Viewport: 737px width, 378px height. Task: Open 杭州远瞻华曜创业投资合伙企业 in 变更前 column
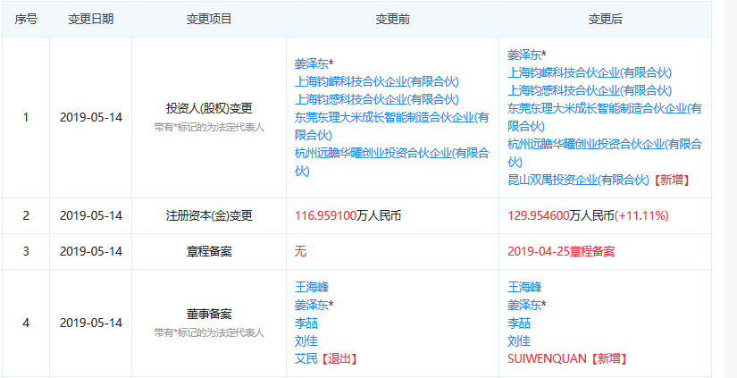(392, 163)
